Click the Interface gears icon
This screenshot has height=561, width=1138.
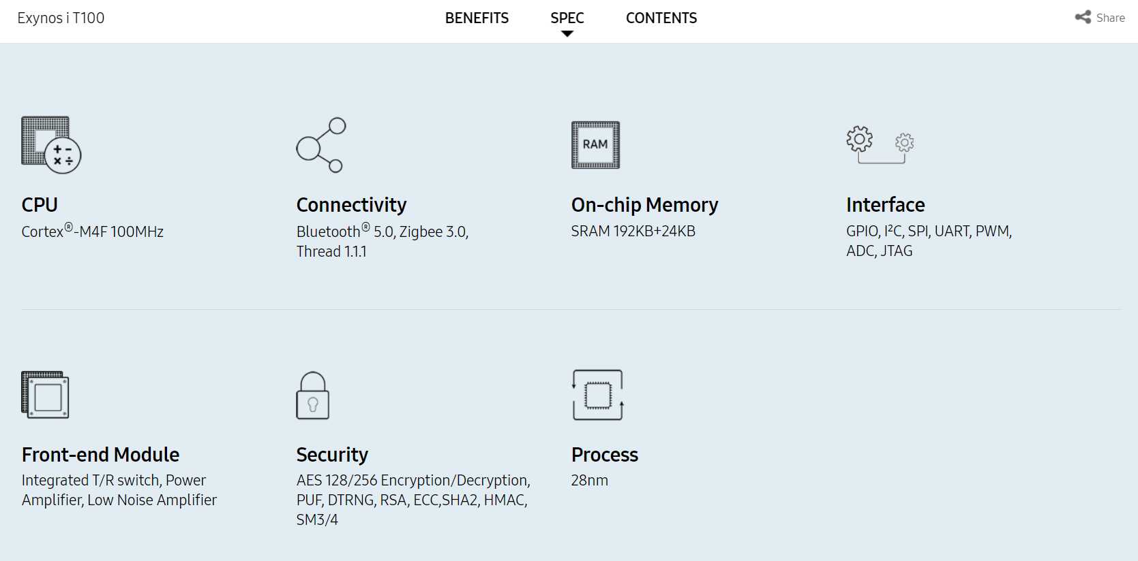click(880, 144)
